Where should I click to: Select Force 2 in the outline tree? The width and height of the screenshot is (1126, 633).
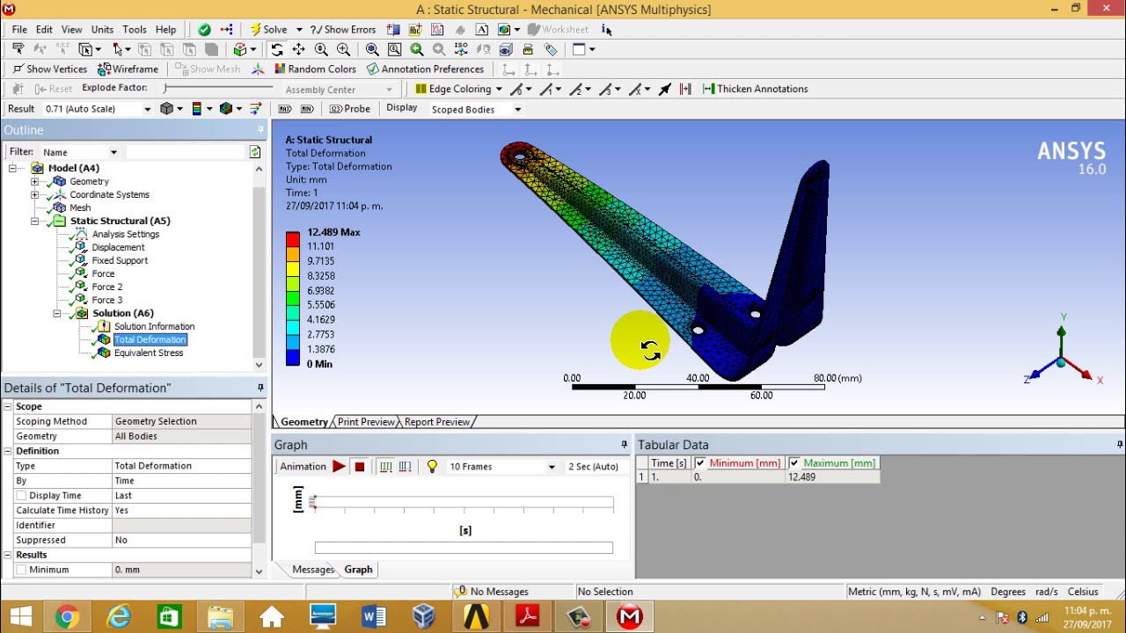click(x=107, y=287)
